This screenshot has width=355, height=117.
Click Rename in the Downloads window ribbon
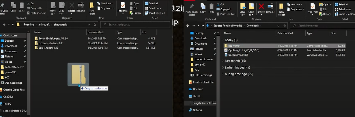point(270,8)
